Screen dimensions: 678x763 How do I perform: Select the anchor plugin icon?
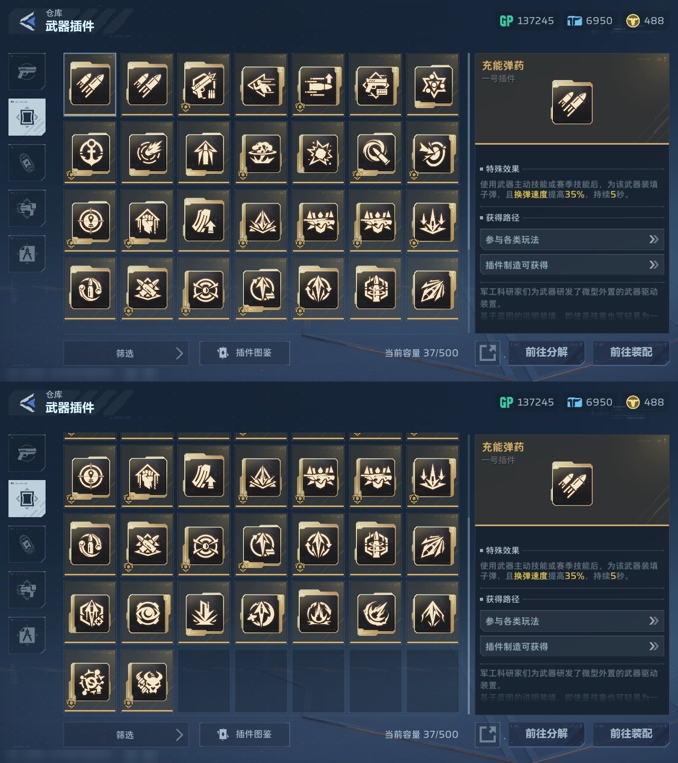(90, 153)
